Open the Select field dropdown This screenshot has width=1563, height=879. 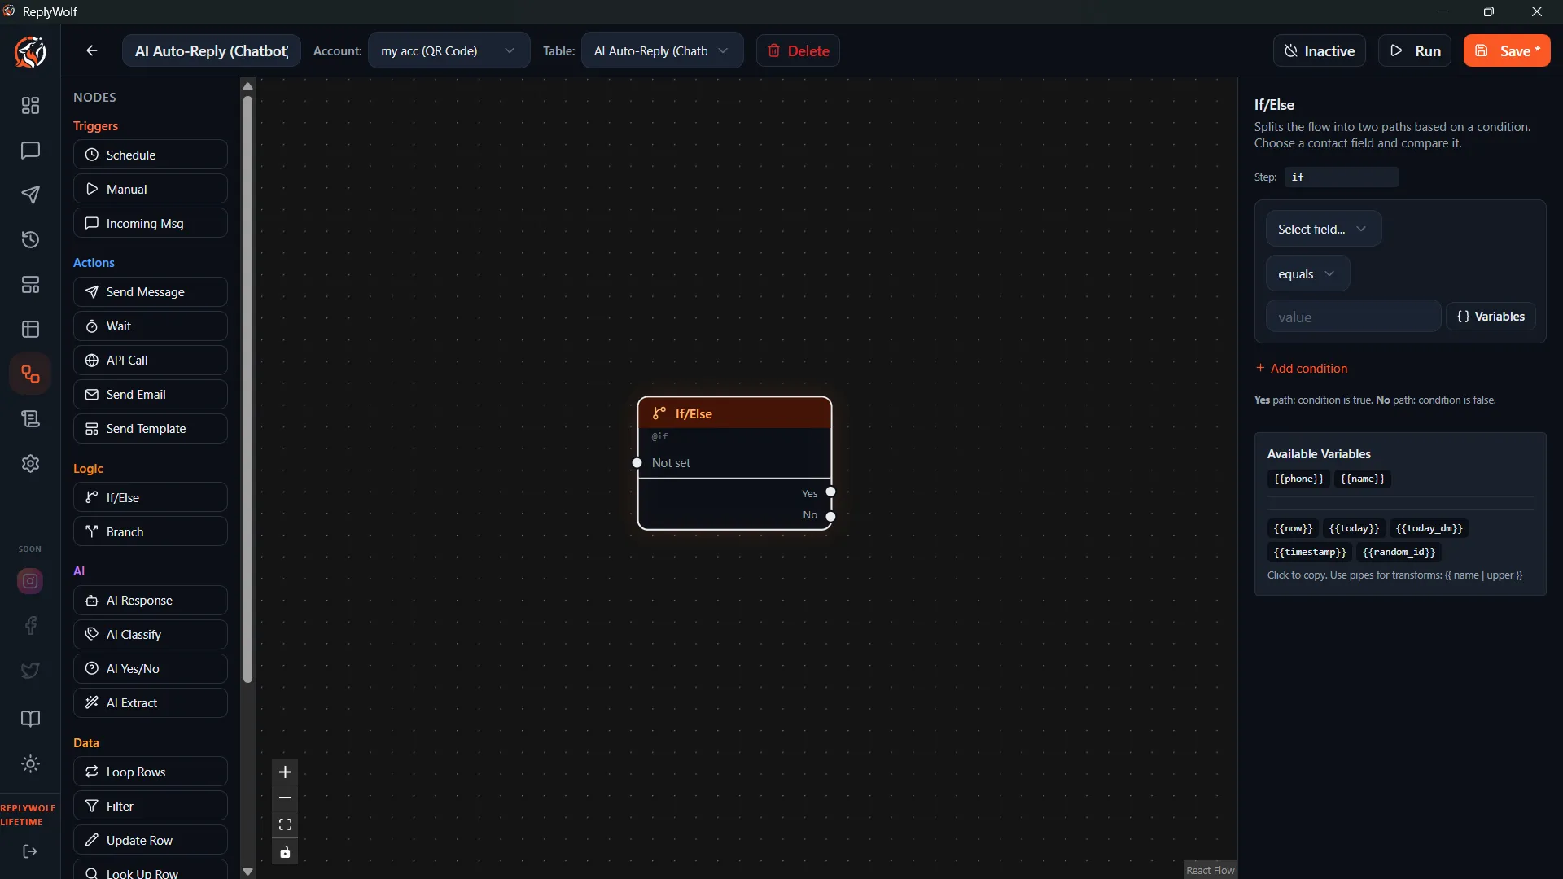point(1323,229)
